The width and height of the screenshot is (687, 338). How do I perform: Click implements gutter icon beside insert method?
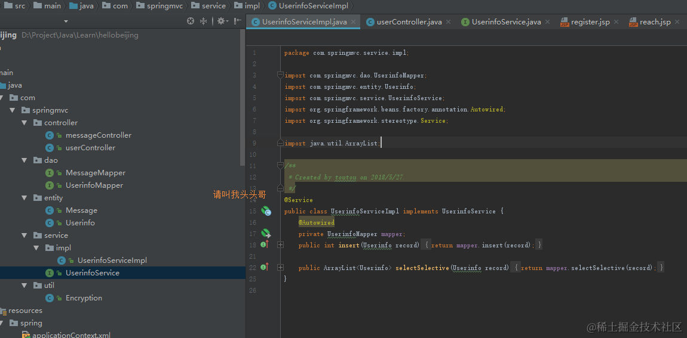click(265, 245)
